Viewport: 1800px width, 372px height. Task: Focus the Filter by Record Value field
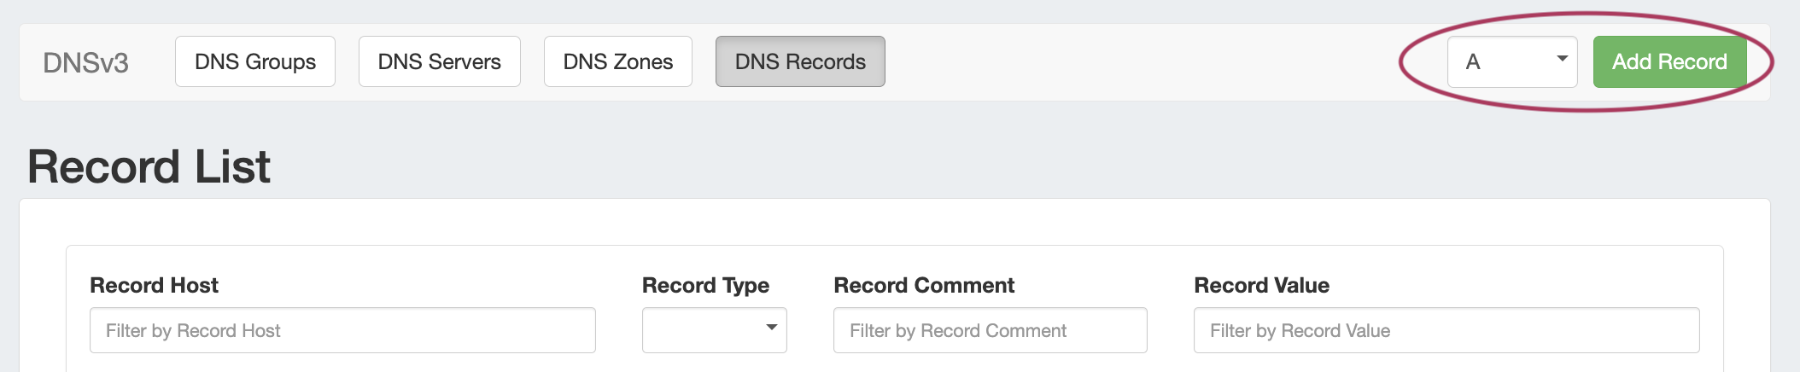pos(1446,330)
